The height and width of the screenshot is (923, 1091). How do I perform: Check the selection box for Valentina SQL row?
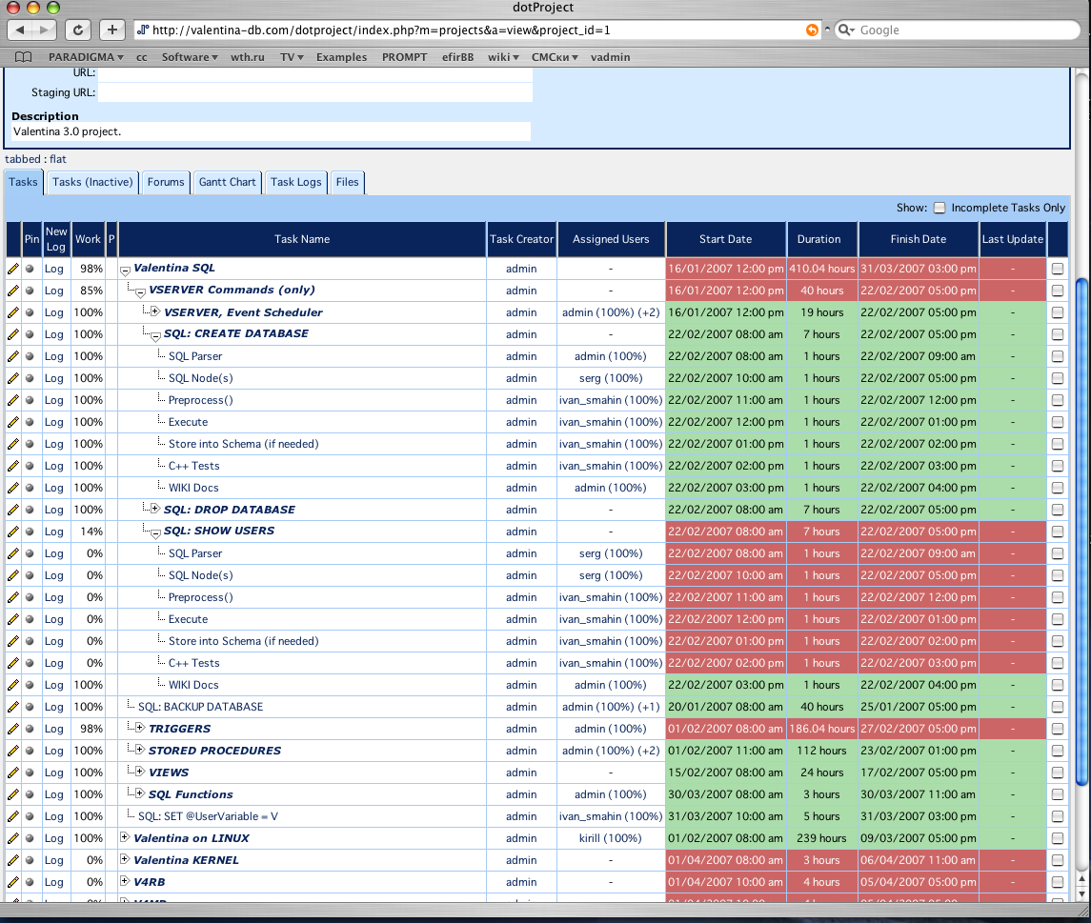(1058, 269)
